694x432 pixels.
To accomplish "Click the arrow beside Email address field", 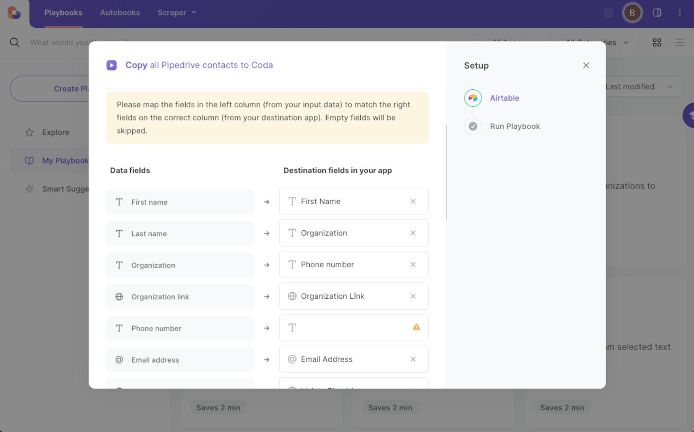I will [267, 360].
